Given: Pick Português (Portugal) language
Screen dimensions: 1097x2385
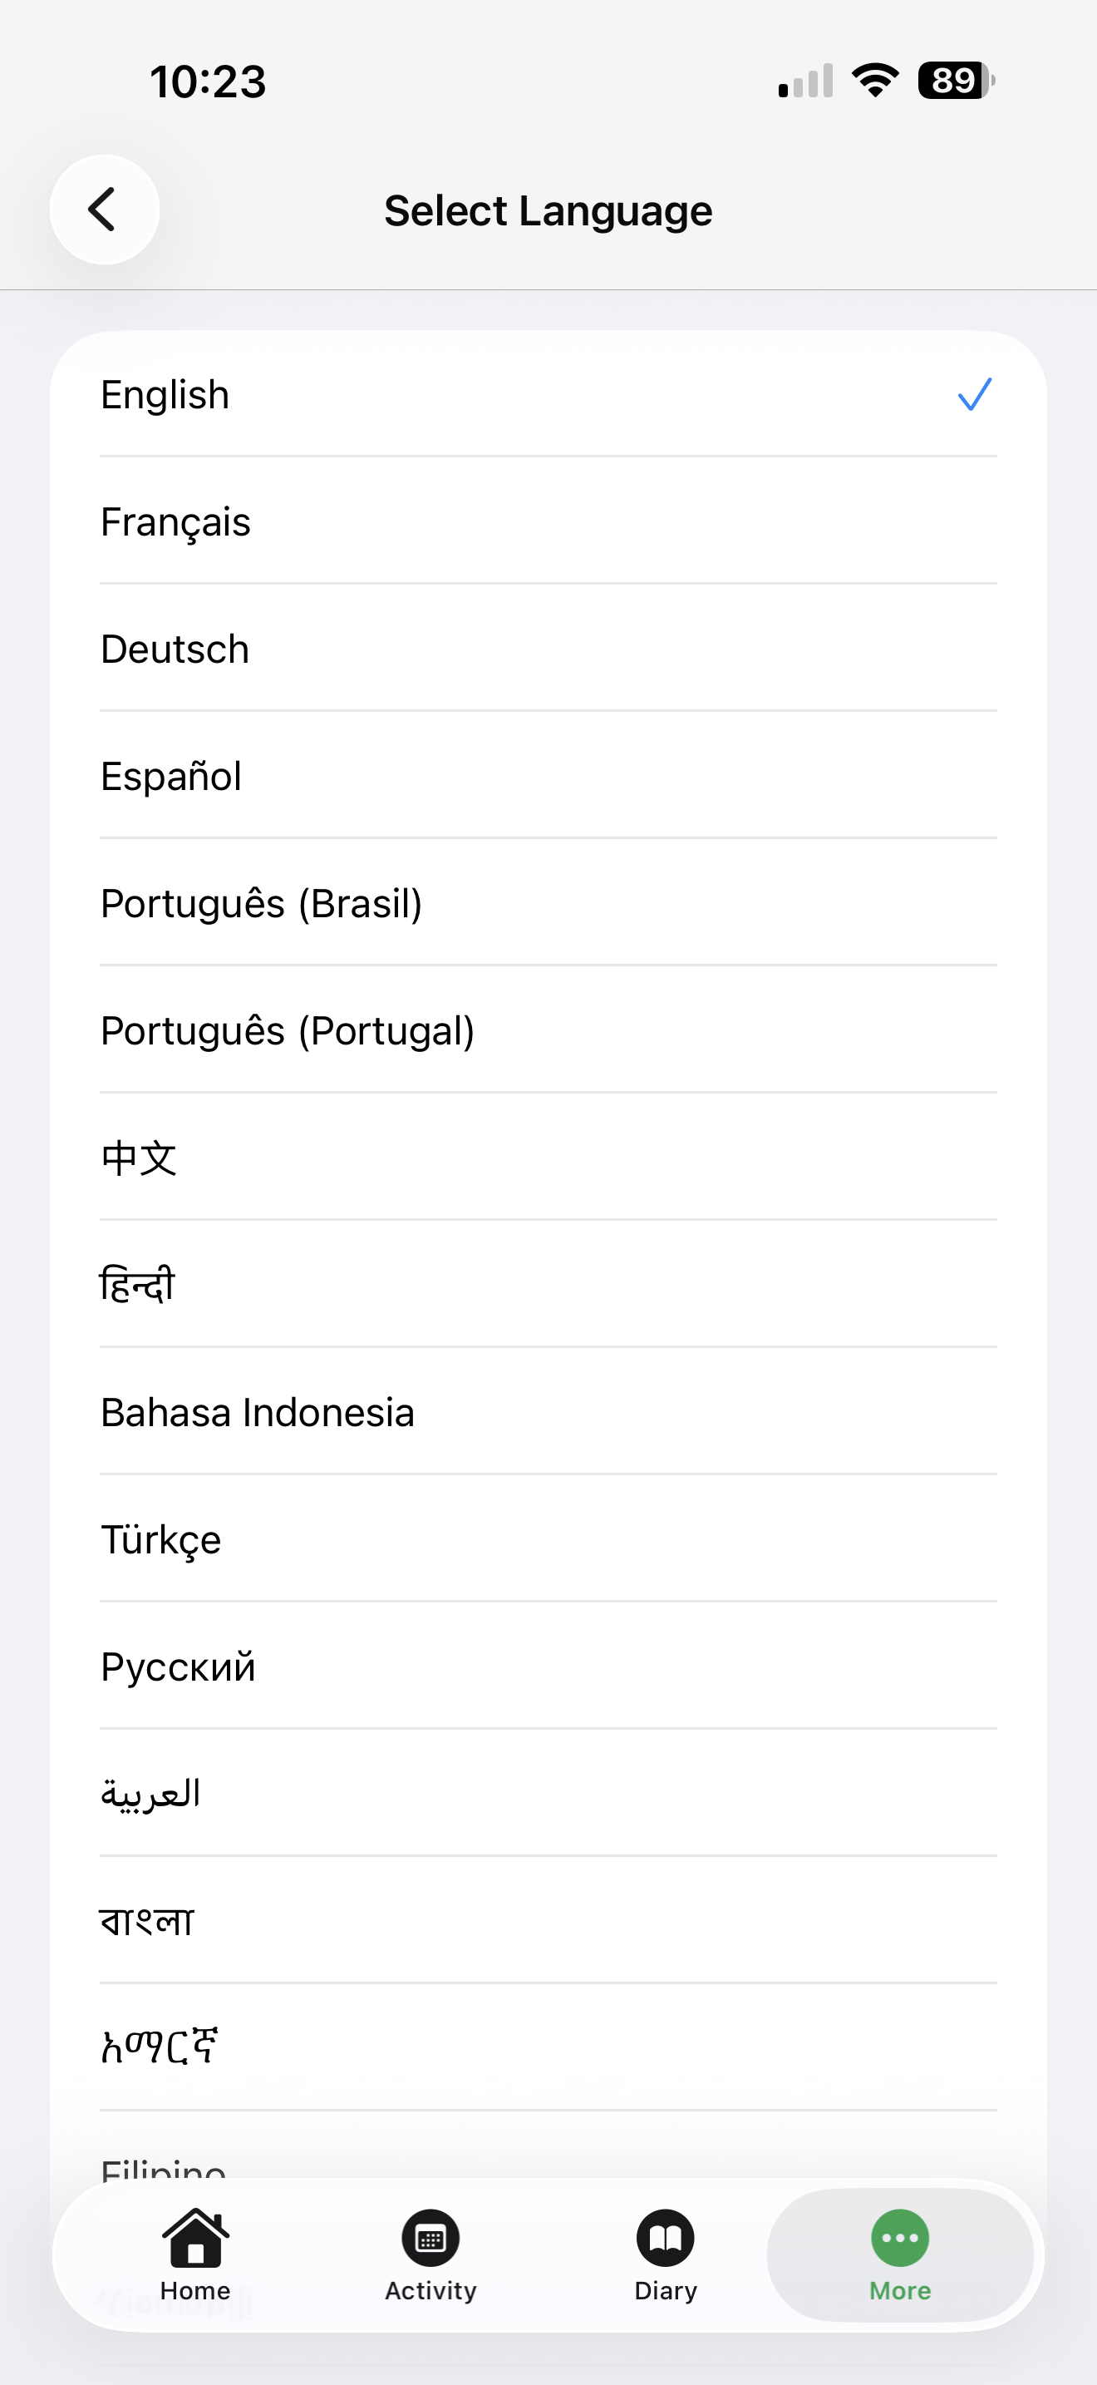Looking at the screenshot, I should [287, 1030].
